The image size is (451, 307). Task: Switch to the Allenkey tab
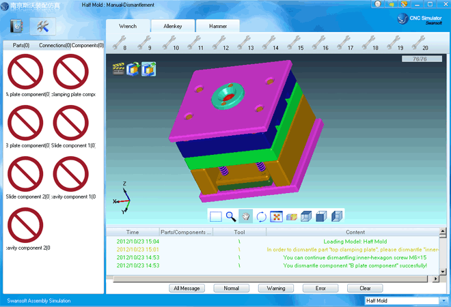[172, 26]
